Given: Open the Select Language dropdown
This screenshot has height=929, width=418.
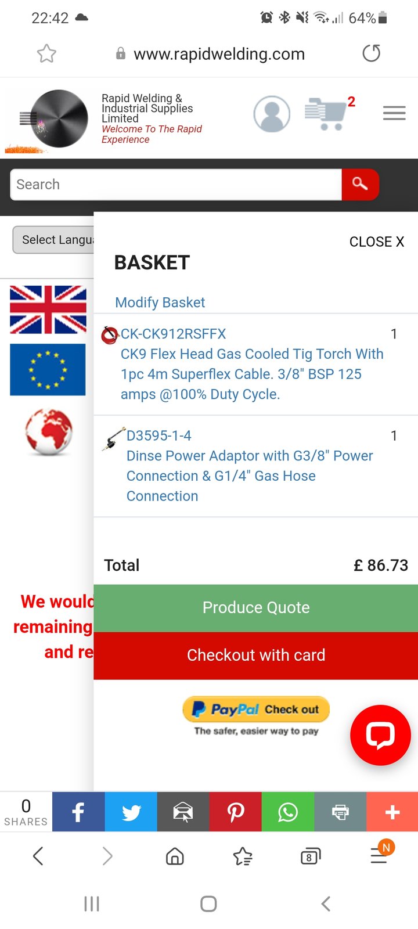Looking at the screenshot, I should tap(53, 240).
